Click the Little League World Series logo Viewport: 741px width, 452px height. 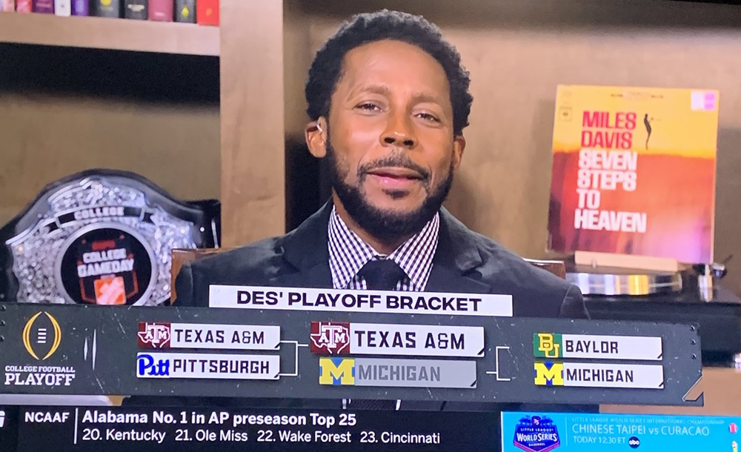pos(536,433)
